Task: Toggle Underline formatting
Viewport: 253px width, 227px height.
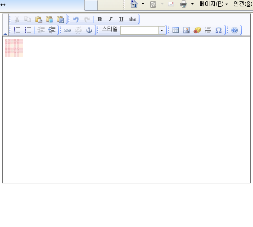Action: pos(122,19)
